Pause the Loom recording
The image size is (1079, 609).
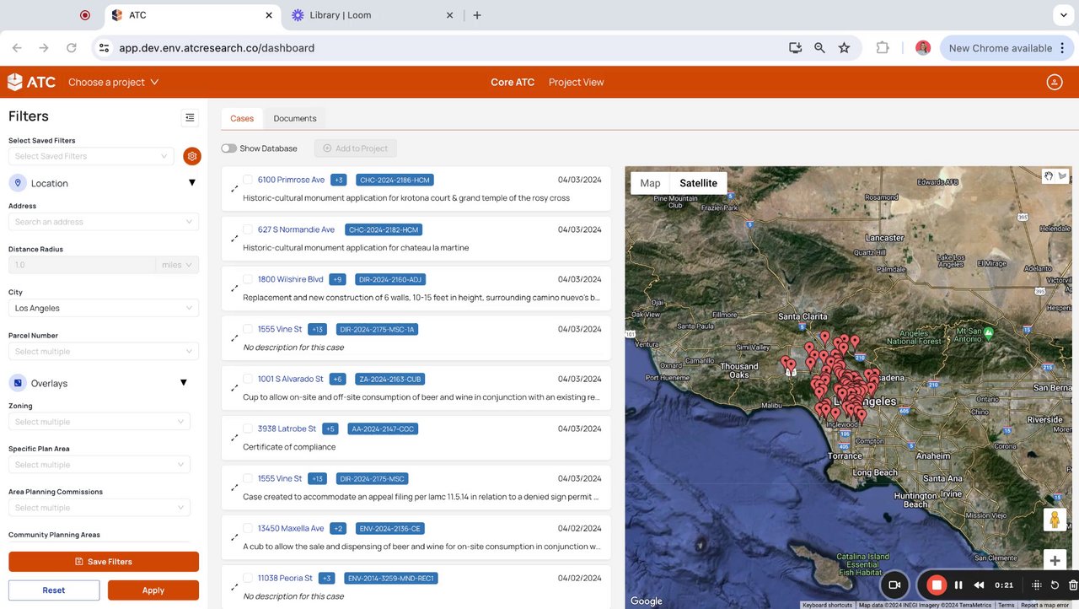tap(958, 585)
